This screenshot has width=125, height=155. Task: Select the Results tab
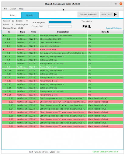click(x=30, y=15)
